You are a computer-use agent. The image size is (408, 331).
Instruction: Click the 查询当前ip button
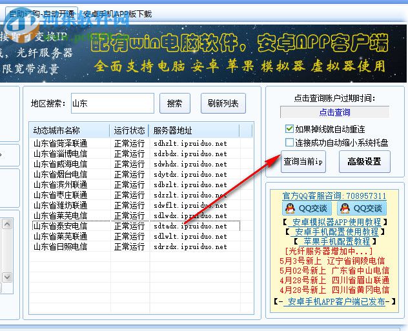coord(303,161)
